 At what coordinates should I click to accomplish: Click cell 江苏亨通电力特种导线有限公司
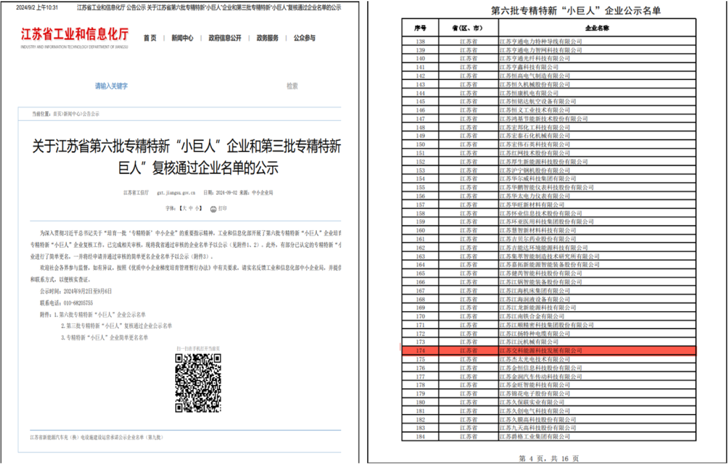pyautogui.click(x=597, y=42)
